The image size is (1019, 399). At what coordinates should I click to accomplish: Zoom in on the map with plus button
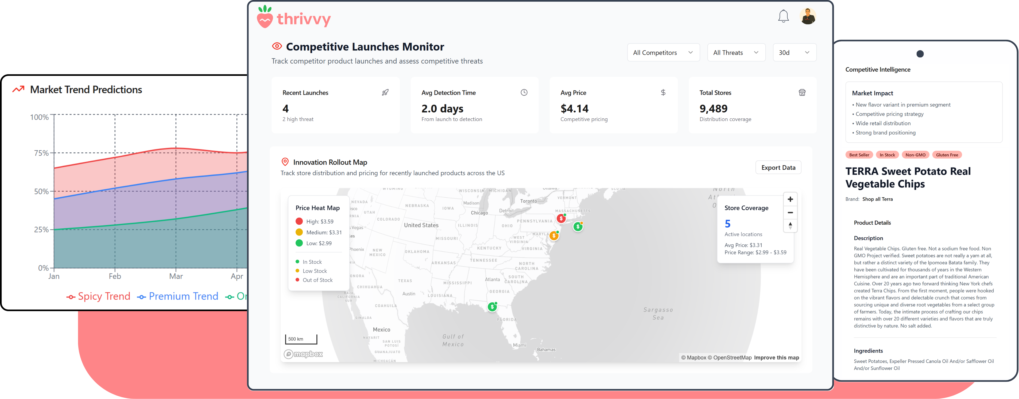(x=790, y=199)
